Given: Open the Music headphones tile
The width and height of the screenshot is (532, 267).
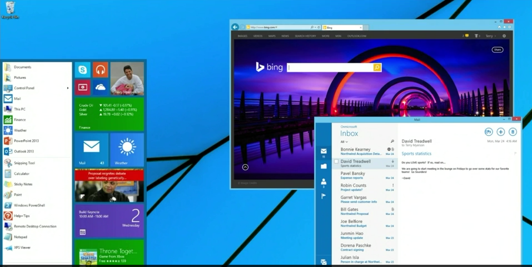Looking at the screenshot, I should 100,70.
